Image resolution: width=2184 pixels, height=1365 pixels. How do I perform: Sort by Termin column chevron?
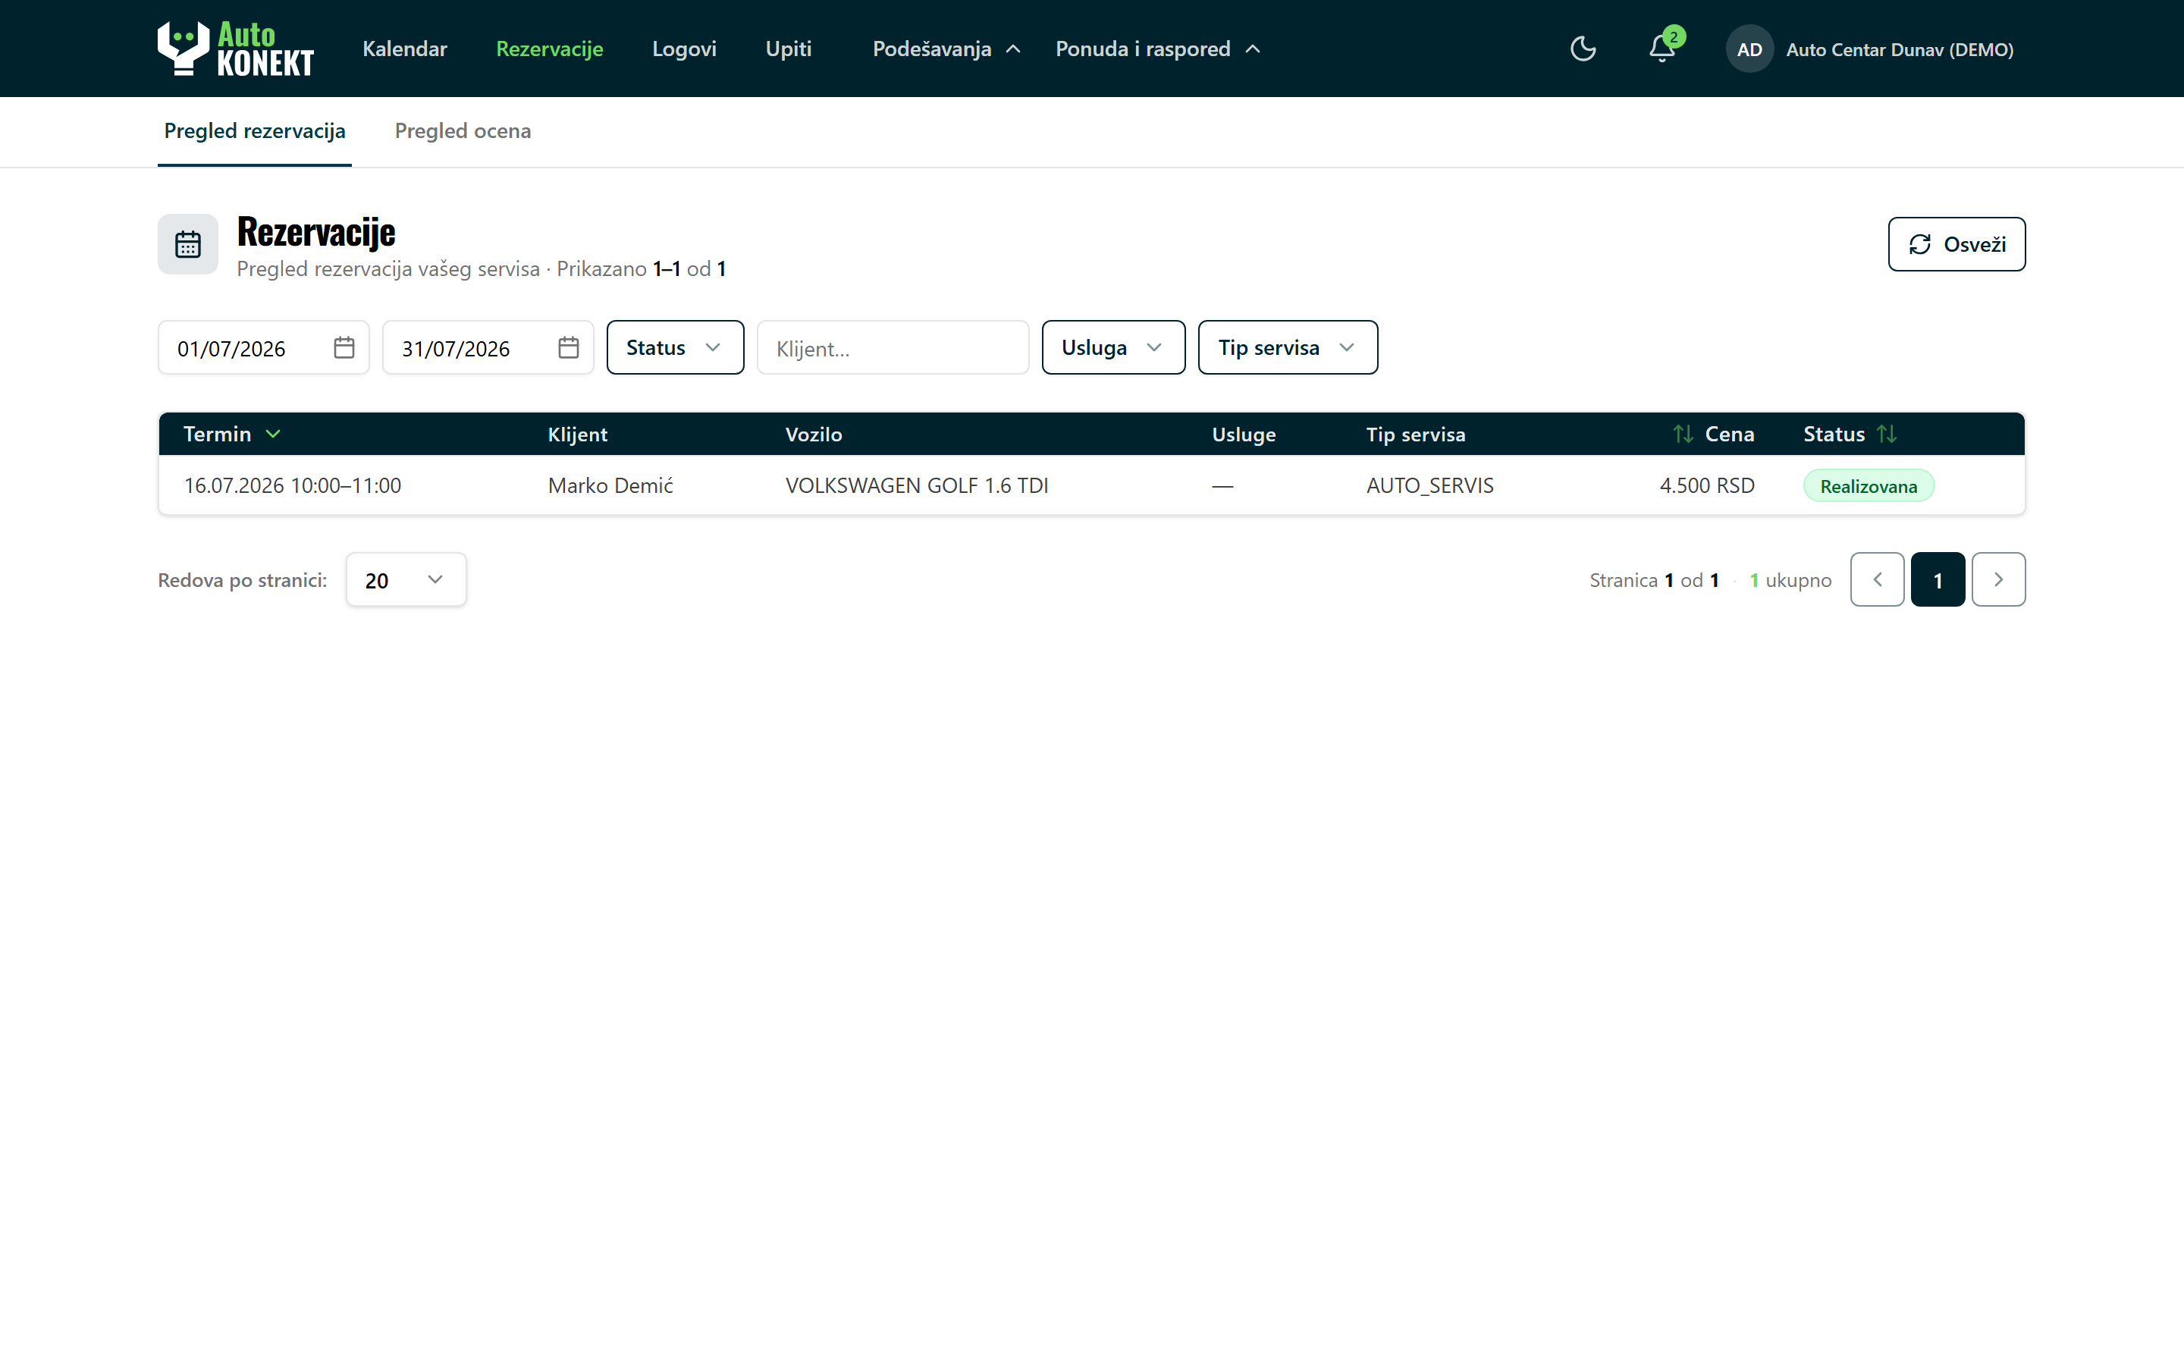tap(274, 435)
